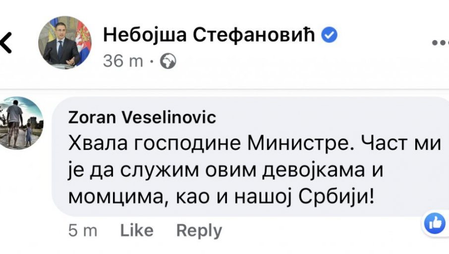Open Небојша Стефановић's profile picture
The height and width of the screenshot is (254, 449).
tap(65, 43)
